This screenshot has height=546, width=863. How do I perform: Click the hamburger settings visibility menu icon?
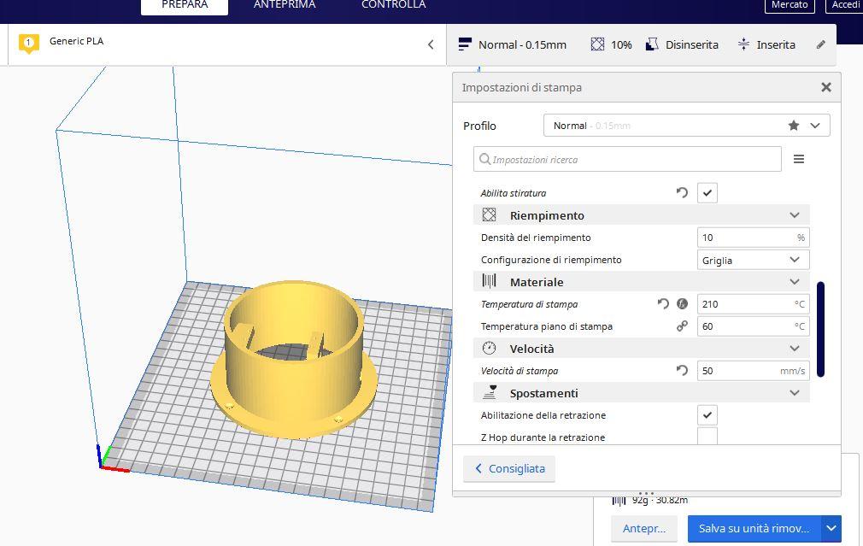(798, 159)
